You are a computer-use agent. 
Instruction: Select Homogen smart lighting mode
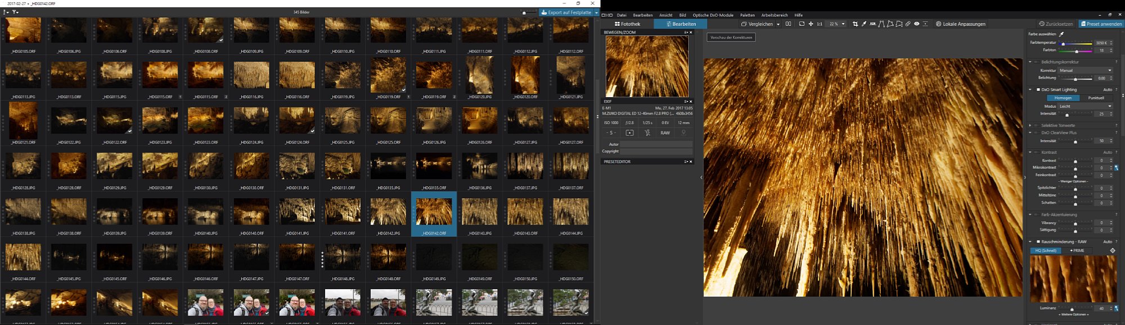coord(1063,98)
